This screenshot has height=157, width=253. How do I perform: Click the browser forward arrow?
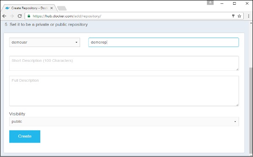coord(12,16)
